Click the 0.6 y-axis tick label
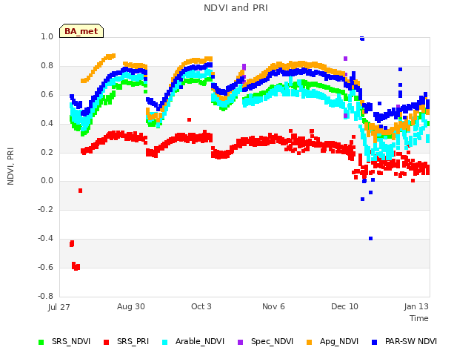 [x=47, y=95]
